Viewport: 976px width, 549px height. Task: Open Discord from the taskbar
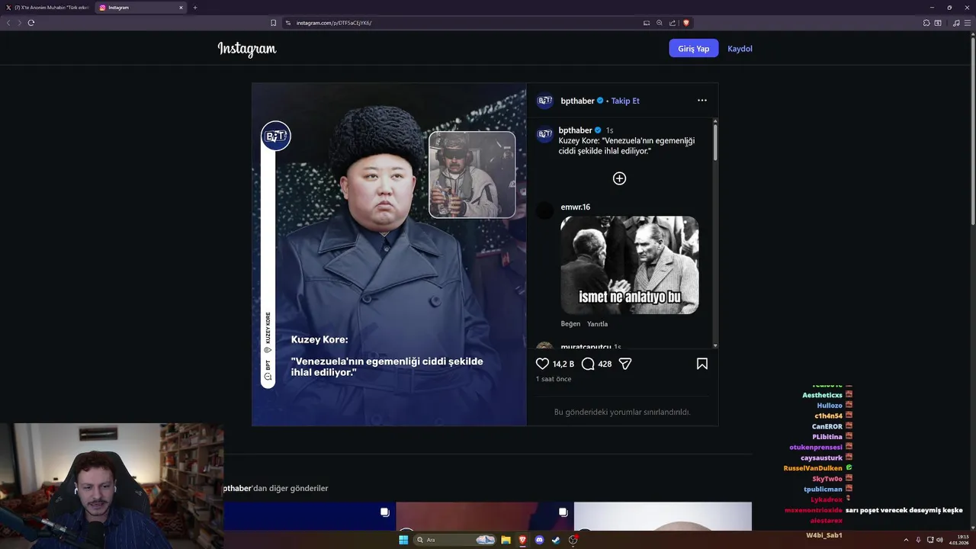click(540, 540)
